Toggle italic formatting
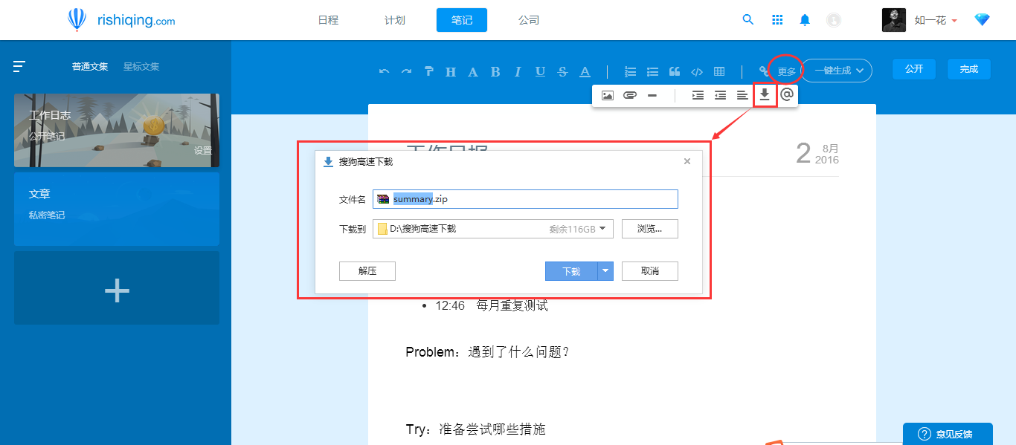 tap(518, 71)
